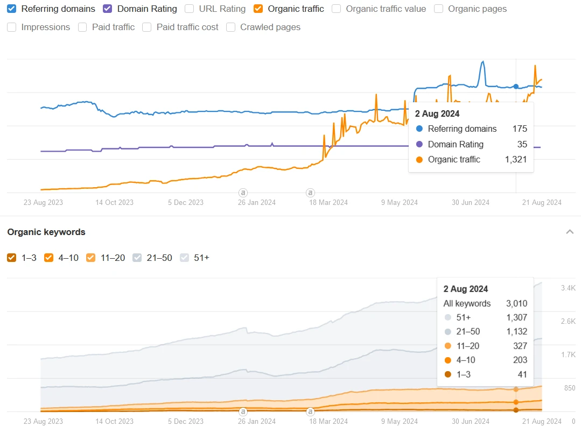
Task: Check the Organic pages option
Action: [439, 9]
